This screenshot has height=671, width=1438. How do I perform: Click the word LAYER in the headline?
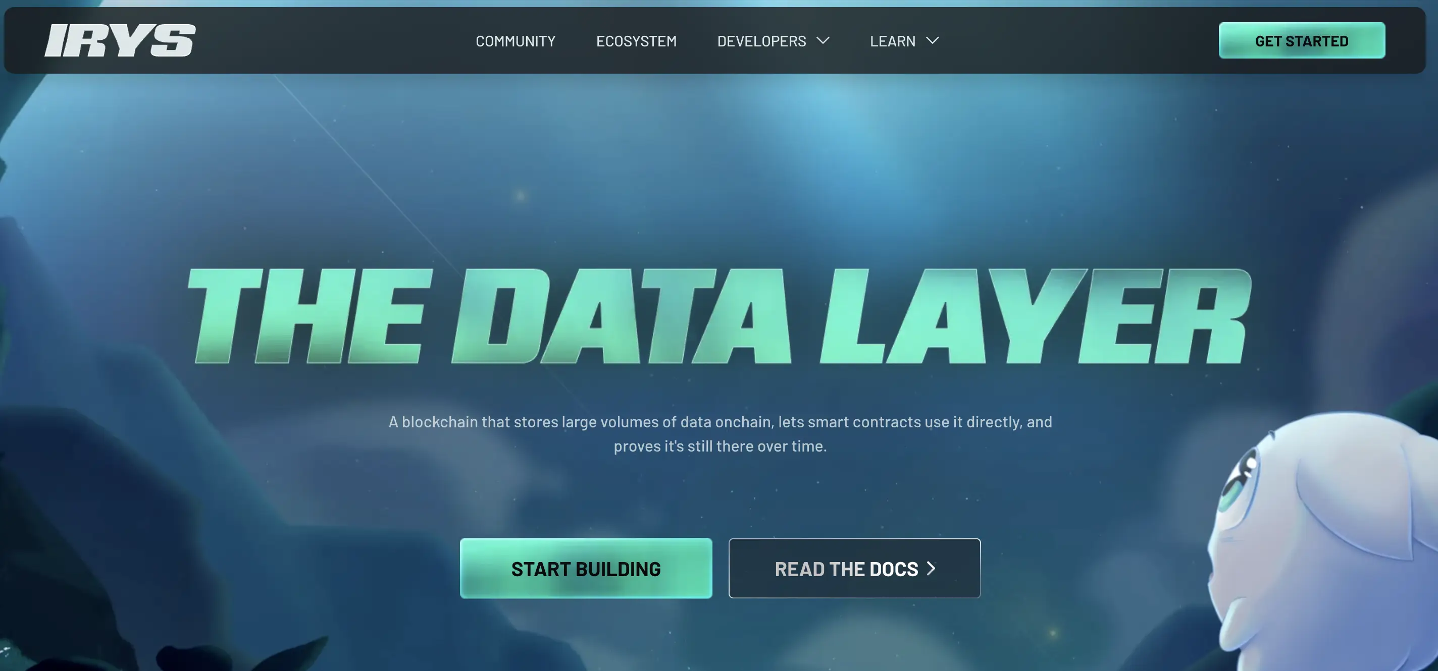[1036, 316]
